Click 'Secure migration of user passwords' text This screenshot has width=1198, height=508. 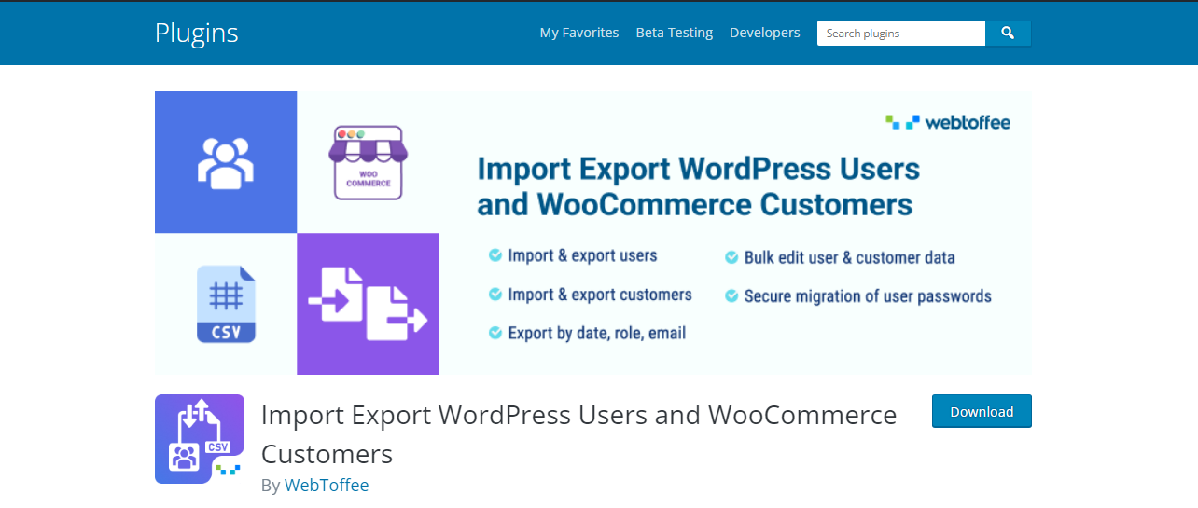[868, 296]
